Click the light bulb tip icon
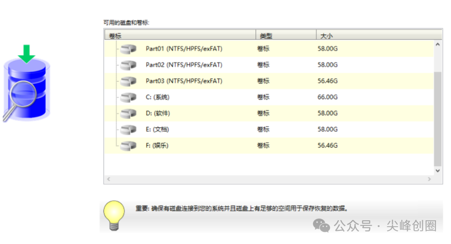The width and height of the screenshot is (451, 244). coord(114,215)
